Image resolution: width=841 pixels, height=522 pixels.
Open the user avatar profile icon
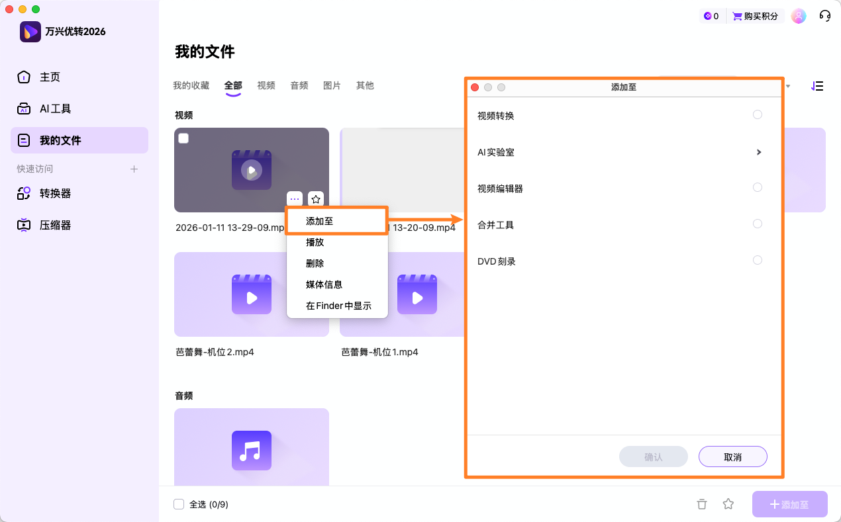click(x=799, y=15)
